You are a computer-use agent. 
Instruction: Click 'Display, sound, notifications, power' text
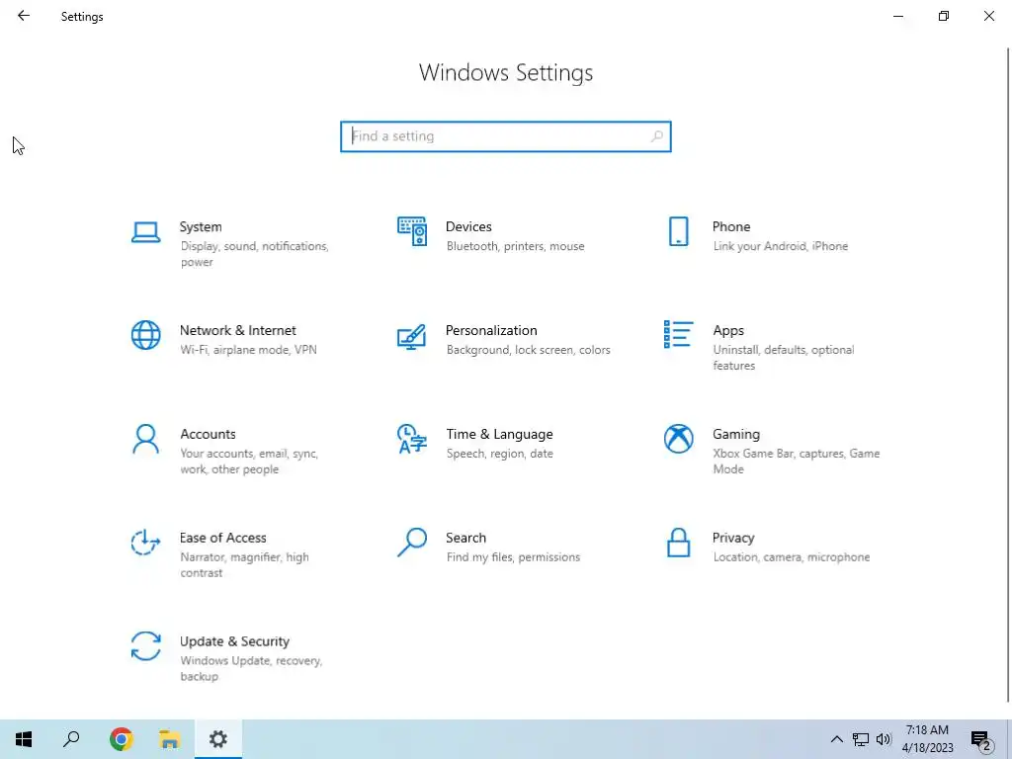tap(254, 254)
